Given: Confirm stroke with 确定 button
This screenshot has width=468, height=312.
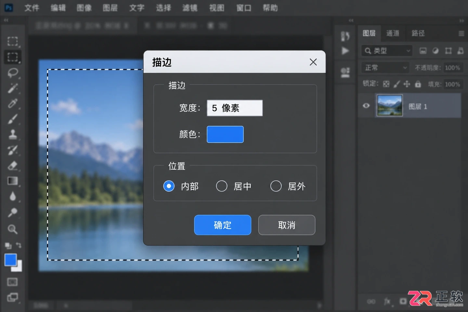Looking at the screenshot, I should (x=223, y=225).
